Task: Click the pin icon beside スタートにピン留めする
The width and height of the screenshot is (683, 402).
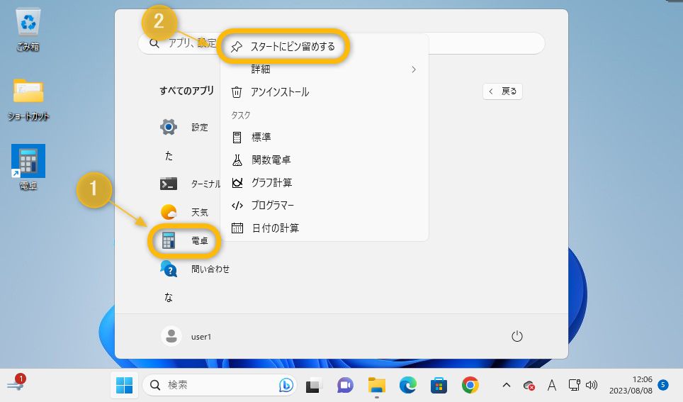Action: click(237, 47)
